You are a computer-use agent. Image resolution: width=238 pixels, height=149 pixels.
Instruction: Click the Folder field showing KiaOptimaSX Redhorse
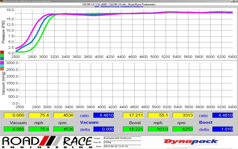click(x=122, y=138)
